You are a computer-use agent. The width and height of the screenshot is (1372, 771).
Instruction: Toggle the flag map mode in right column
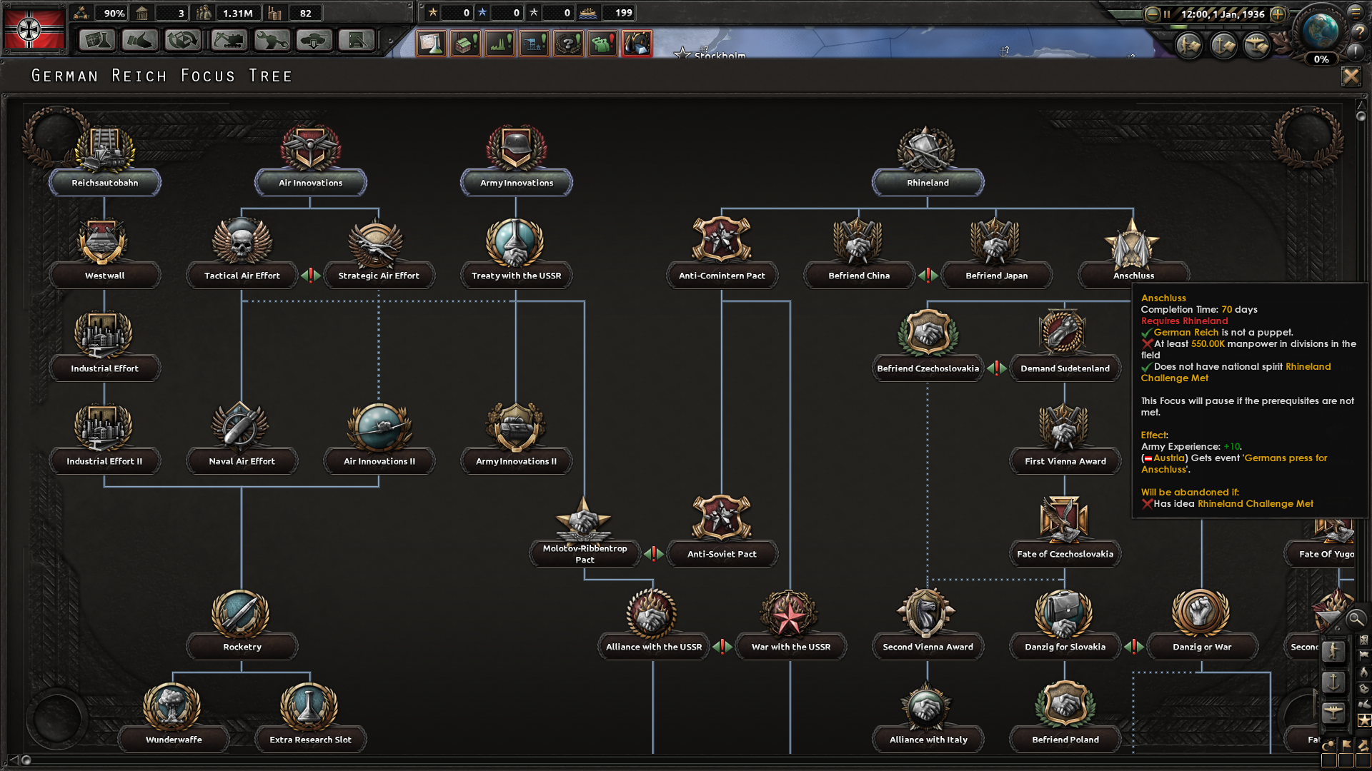coord(1364,655)
